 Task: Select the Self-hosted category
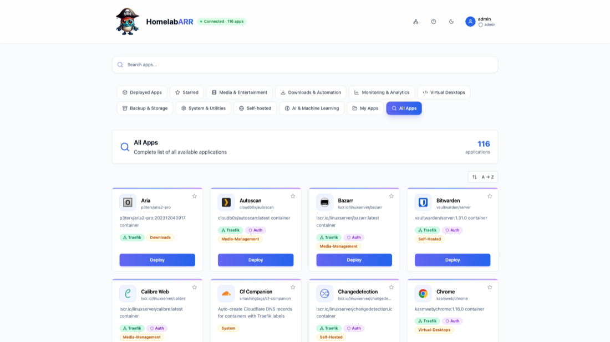click(x=255, y=108)
